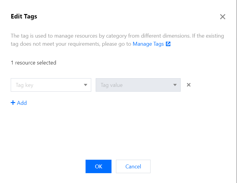Open the Manage Tags link
This screenshot has width=237, height=183.
pos(148,44)
